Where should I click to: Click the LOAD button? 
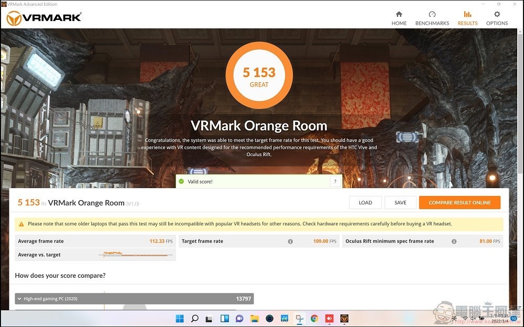click(x=365, y=203)
